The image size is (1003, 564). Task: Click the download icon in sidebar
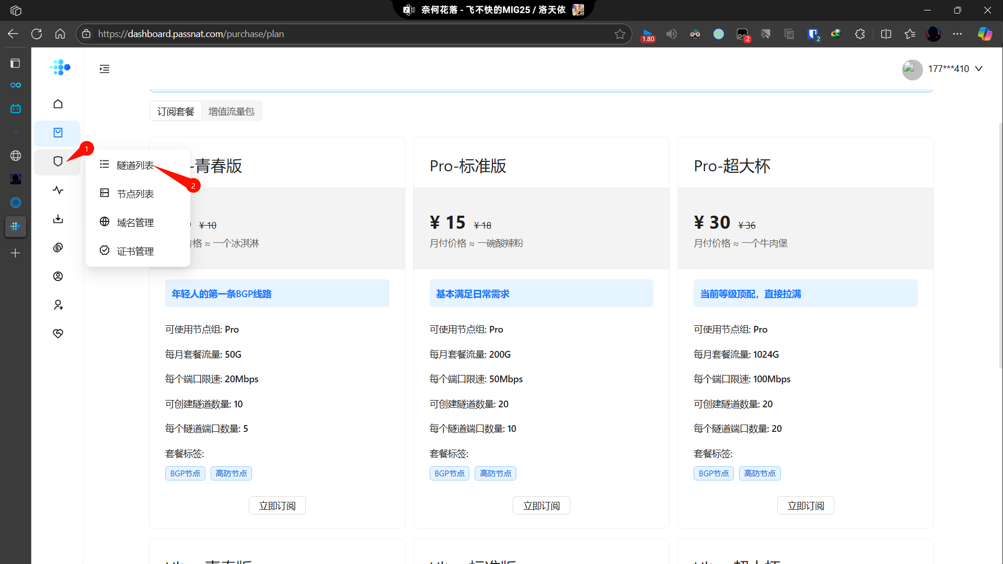[58, 219]
